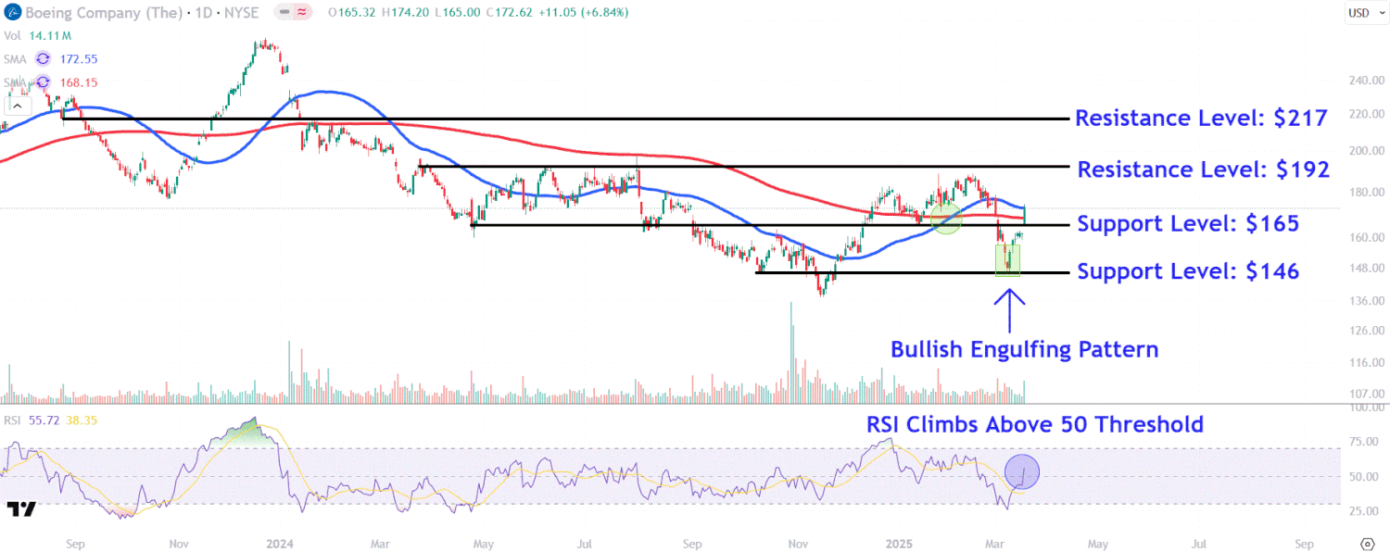Click the Support Level: $146 annotation
Viewport: 1390px width, 552px height.
pos(1187,271)
